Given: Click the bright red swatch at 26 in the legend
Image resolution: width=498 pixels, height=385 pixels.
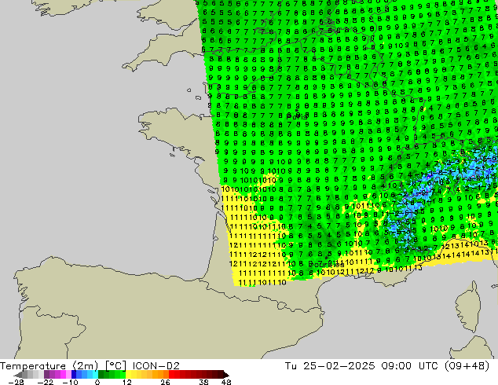Looking at the screenshot, I should pyautogui.click(x=171, y=375).
